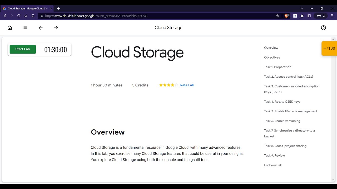Jump to Task 2. Access control lists
Image resolution: width=337 pixels, height=189 pixels.
click(289, 77)
